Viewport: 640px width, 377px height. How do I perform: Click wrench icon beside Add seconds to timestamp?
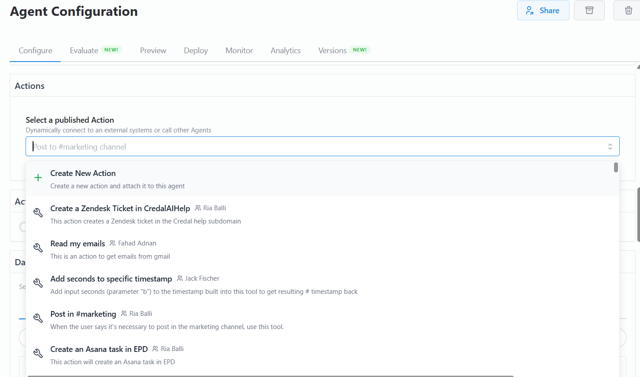click(x=38, y=283)
